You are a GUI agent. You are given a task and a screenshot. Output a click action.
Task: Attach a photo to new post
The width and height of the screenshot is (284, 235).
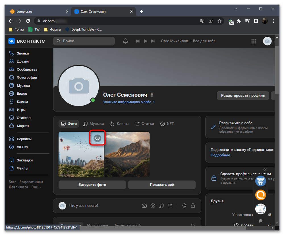pos(144,206)
